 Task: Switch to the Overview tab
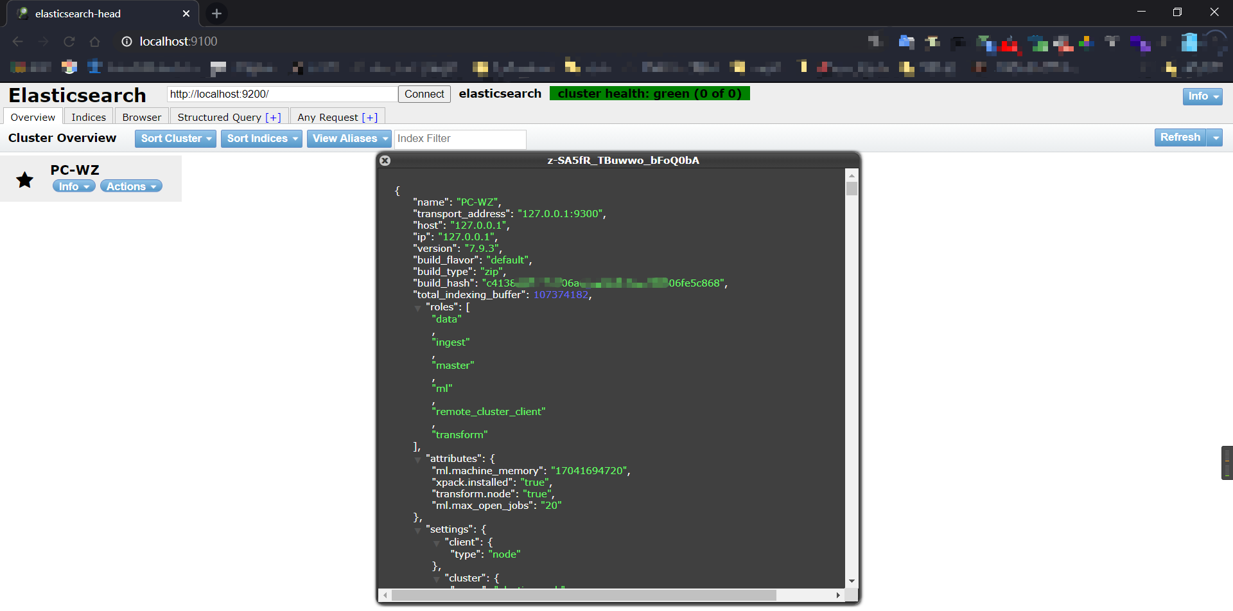pyautogui.click(x=33, y=117)
